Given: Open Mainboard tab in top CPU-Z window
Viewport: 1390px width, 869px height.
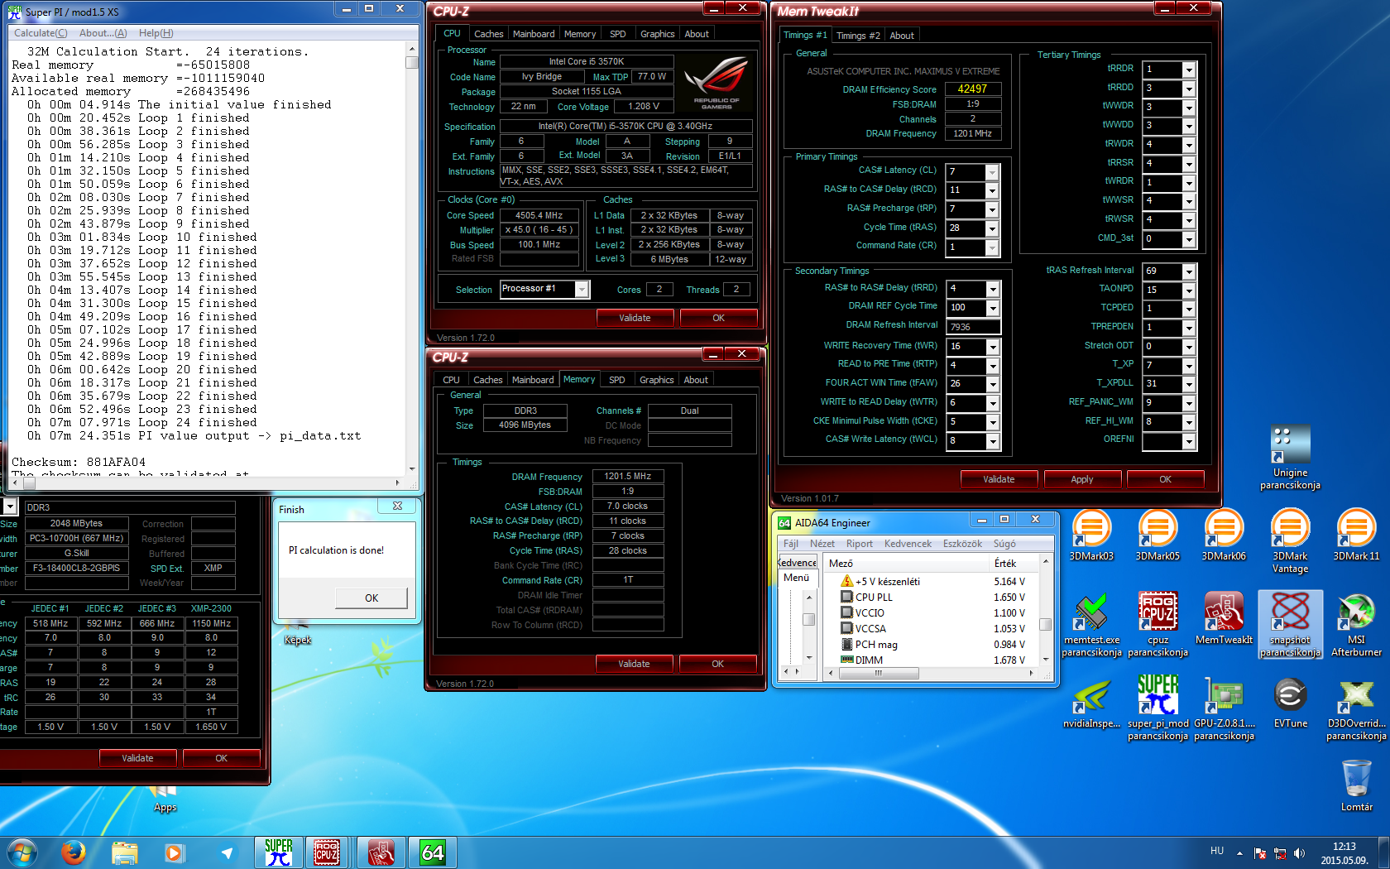Looking at the screenshot, I should click(x=534, y=34).
